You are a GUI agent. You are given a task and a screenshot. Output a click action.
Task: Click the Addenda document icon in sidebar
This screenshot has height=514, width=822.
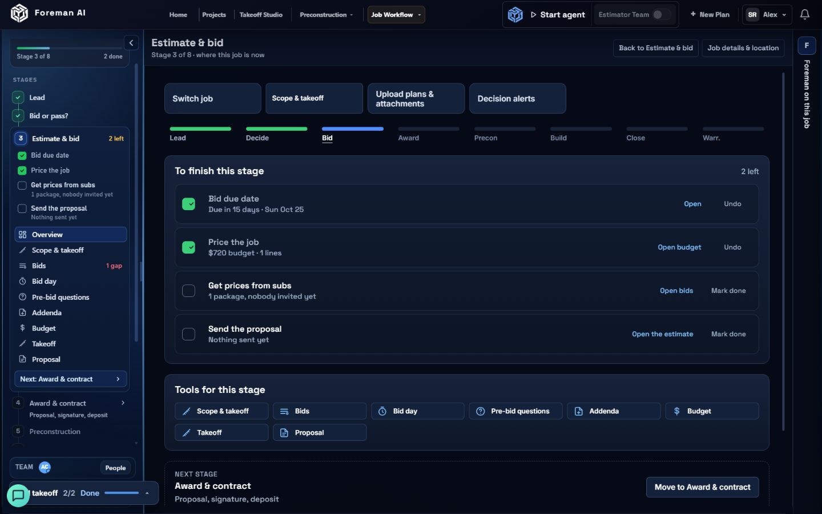pos(23,313)
